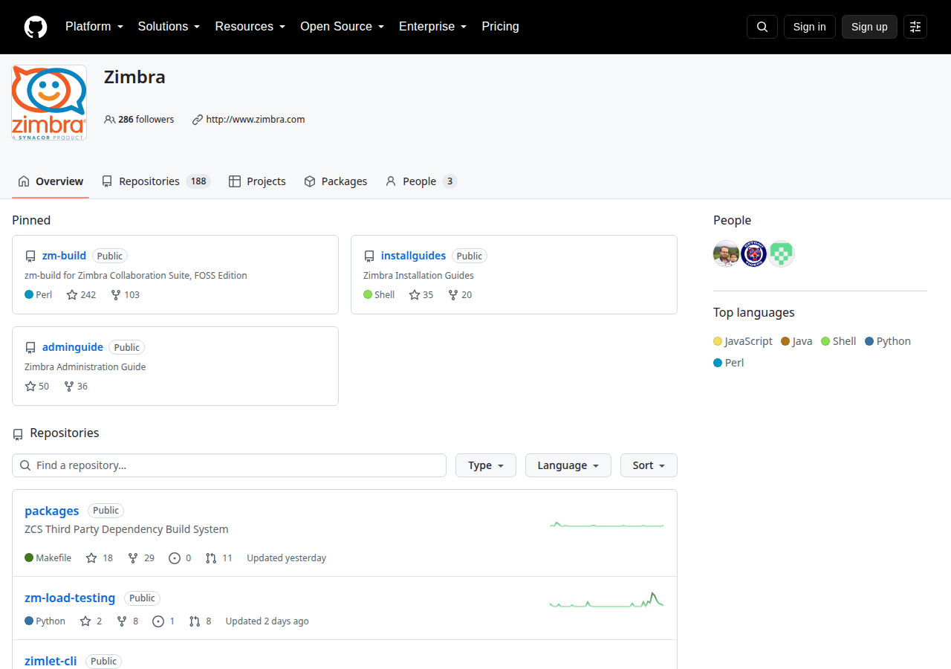Switch to the People tab

421,181
